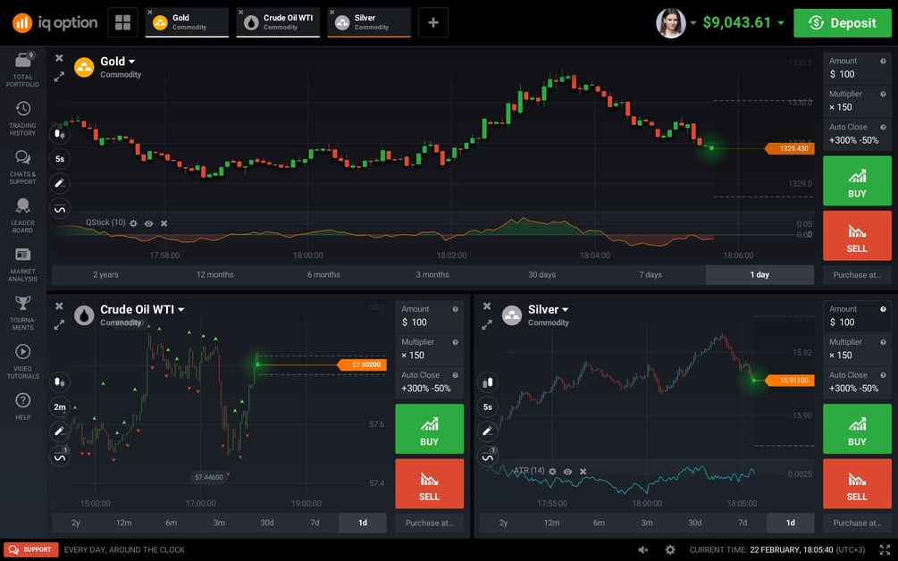Open indicators icon on Crude Oil chart
The height and width of the screenshot is (561, 898).
click(60, 456)
